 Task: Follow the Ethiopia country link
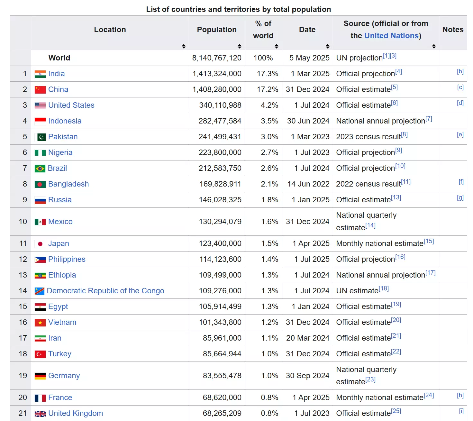[62, 275]
